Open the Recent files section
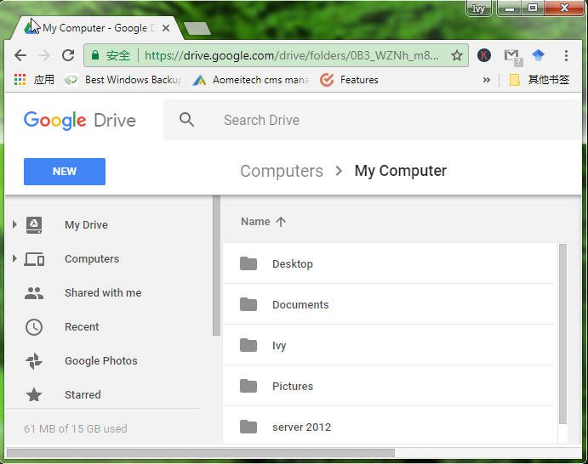Viewport: 588px width, 464px height. [x=81, y=326]
